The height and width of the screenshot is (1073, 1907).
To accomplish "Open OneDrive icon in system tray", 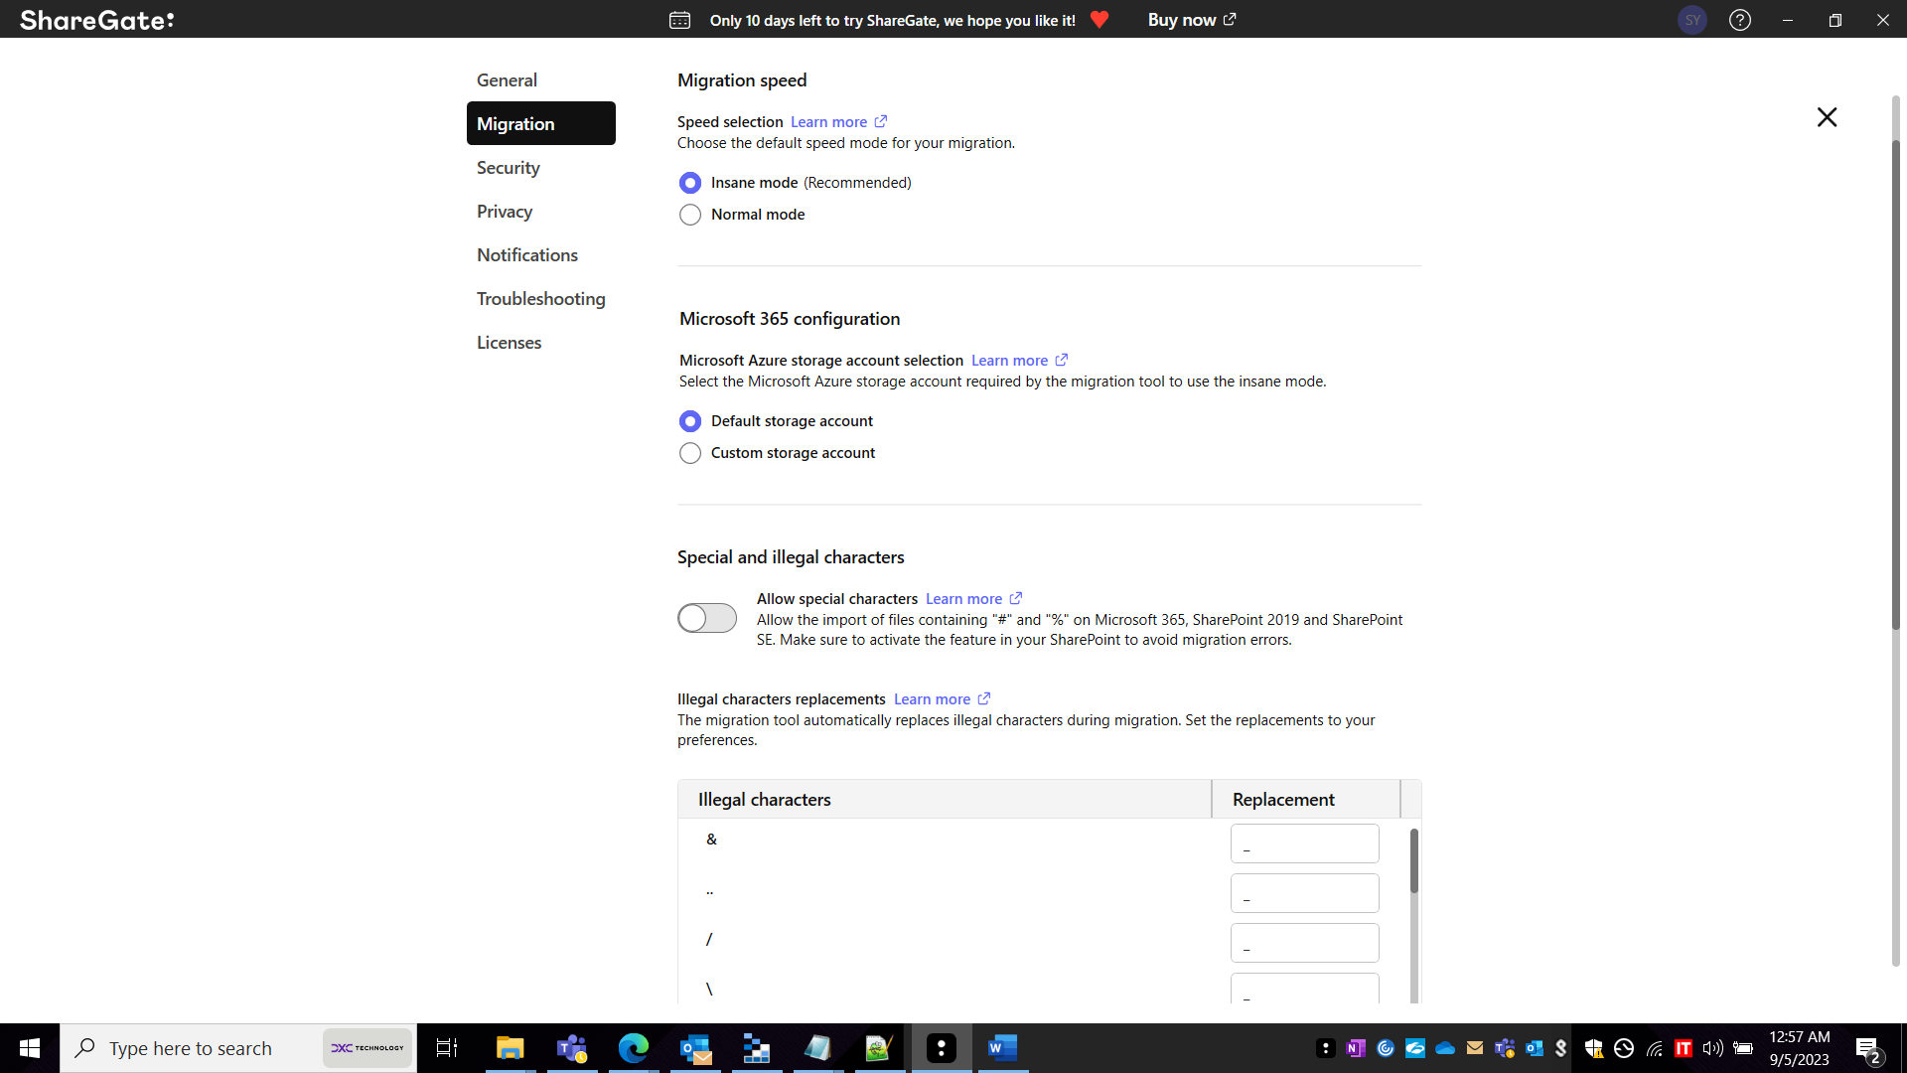I will click(1445, 1048).
